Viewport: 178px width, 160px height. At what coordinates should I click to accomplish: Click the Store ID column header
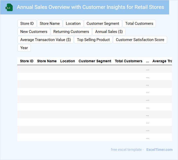tap(27, 61)
